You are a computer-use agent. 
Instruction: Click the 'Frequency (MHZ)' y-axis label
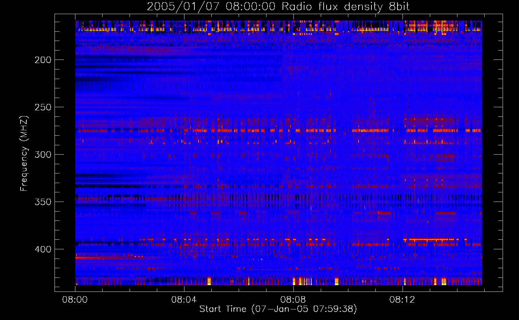click(x=24, y=154)
